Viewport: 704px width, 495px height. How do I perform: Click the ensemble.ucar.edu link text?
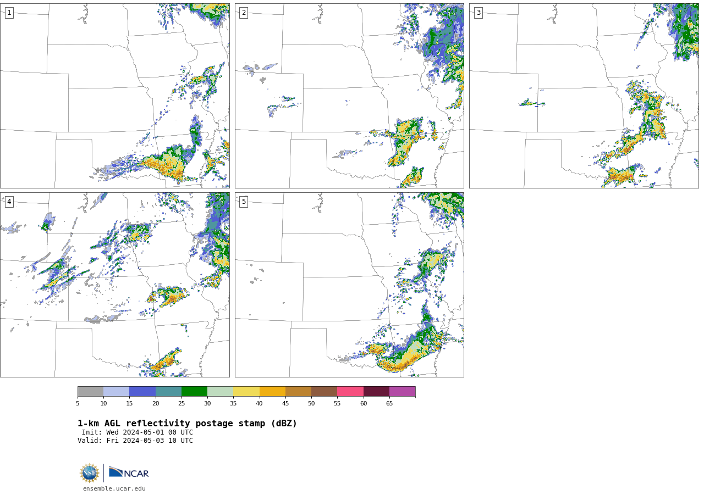click(x=114, y=489)
